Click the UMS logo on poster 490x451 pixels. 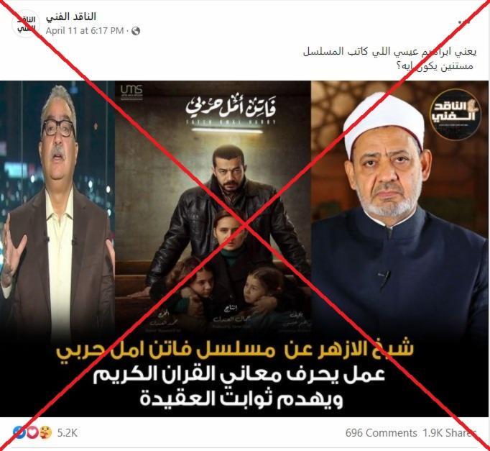click(131, 91)
